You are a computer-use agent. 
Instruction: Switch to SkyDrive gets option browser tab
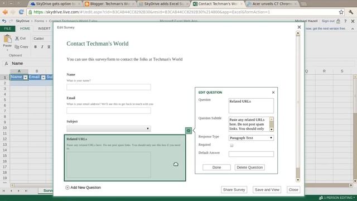click(x=56, y=4)
